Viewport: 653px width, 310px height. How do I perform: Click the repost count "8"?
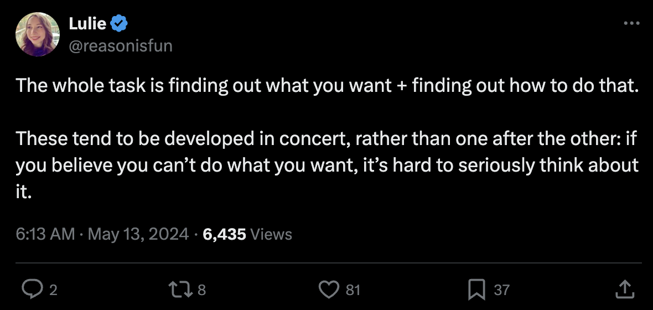click(201, 290)
